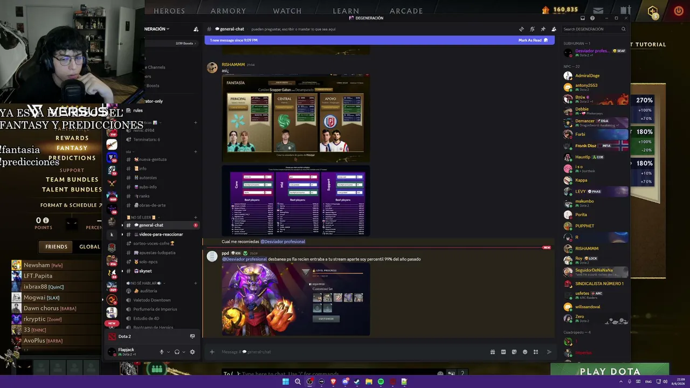This screenshot has width=690, height=388.
Task: Toggle notification settings bell in Discord header
Action: coord(532,29)
